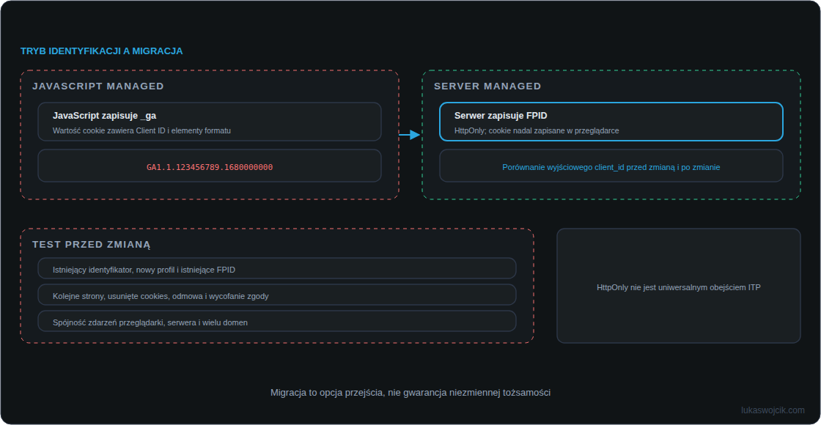The image size is (821, 425).
Task: Select the Serwer zapisuje FPID card
Action: tap(611, 122)
